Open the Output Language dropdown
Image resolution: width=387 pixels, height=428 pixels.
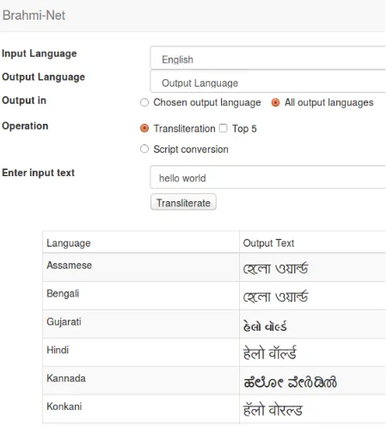(267, 82)
